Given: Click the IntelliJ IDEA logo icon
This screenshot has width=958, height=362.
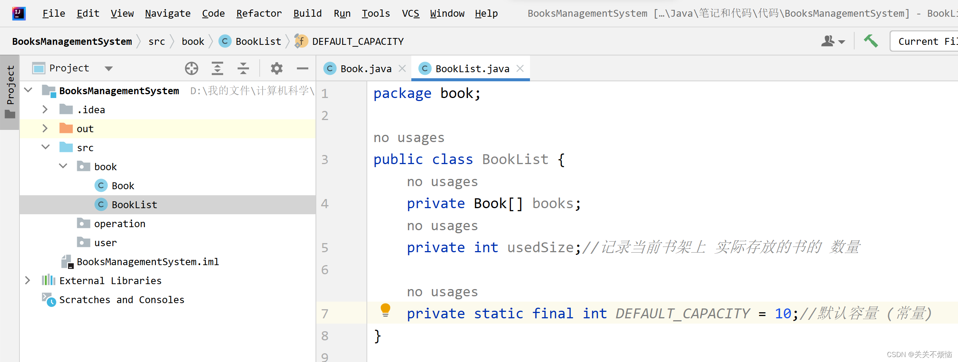Looking at the screenshot, I should [19, 14].
